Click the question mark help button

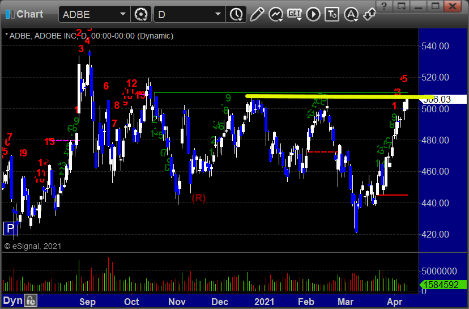385,6
